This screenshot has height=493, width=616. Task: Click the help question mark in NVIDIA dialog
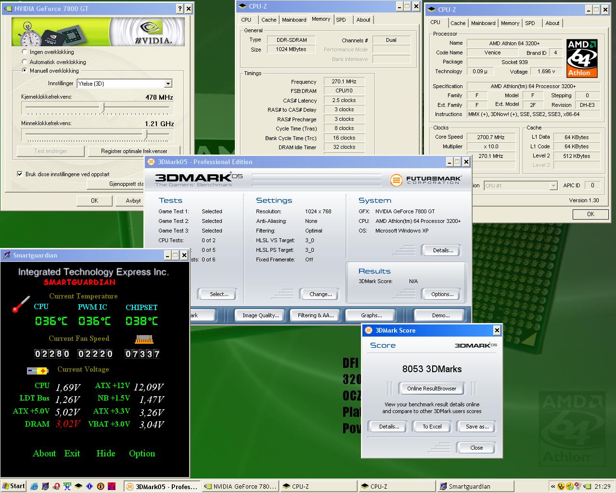(x=180, y=9)
